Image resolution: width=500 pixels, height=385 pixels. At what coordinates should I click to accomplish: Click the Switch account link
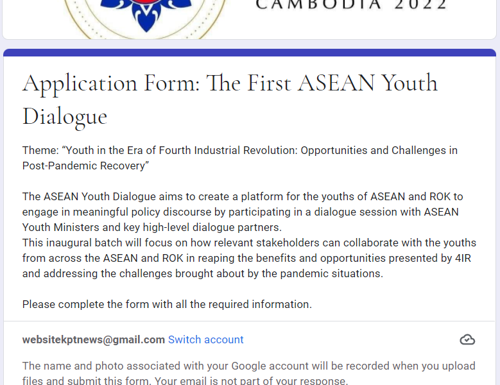click(x=205, y=339)
